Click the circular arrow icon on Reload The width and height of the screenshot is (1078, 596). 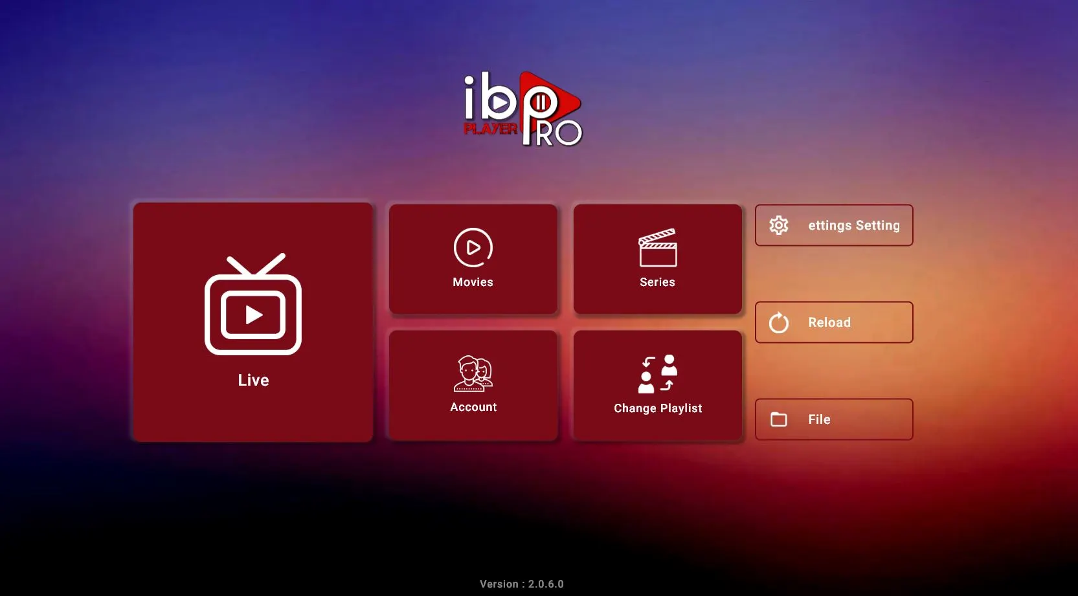(779, 322)
